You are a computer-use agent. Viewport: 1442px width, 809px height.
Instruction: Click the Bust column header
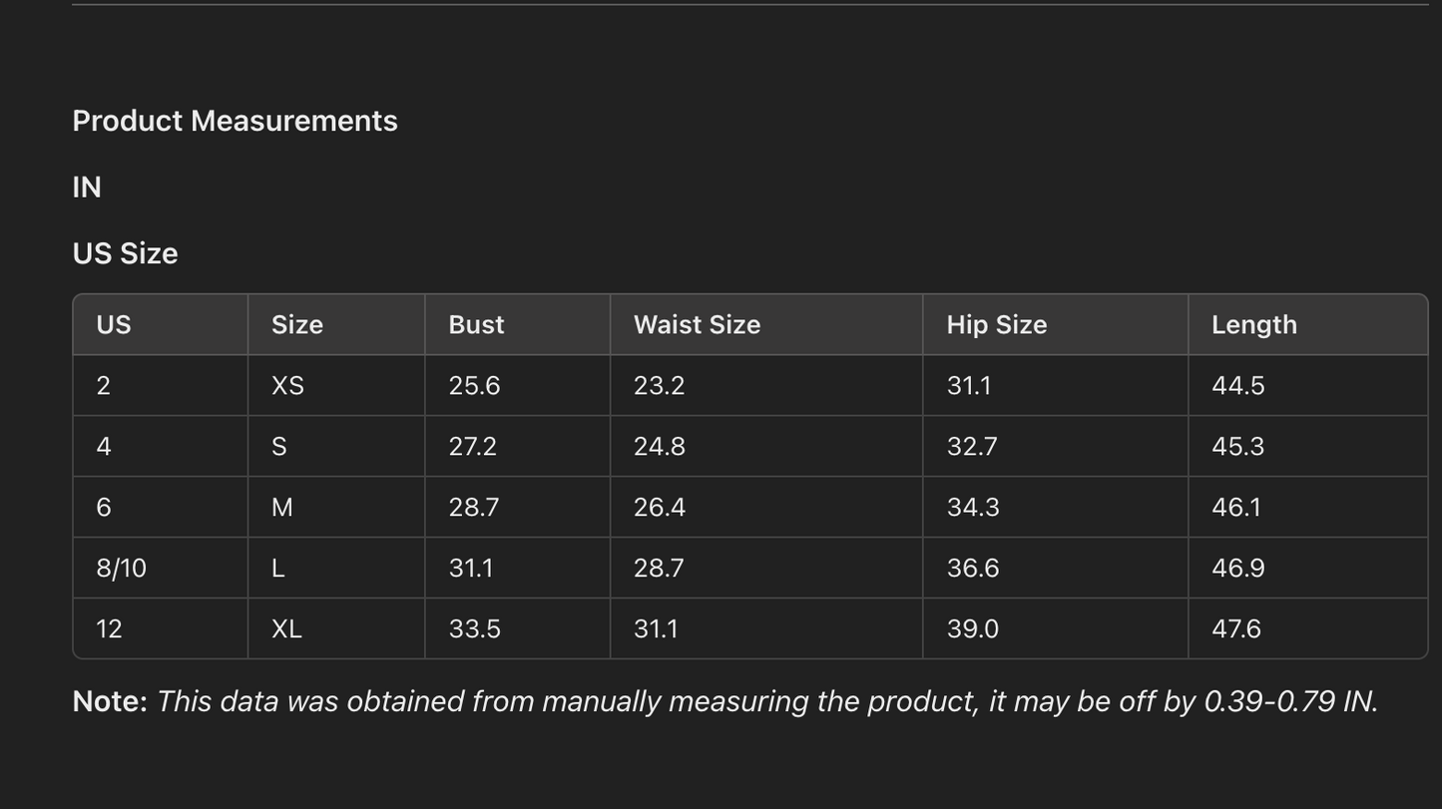pyautogui.click(x=476, y=325)
